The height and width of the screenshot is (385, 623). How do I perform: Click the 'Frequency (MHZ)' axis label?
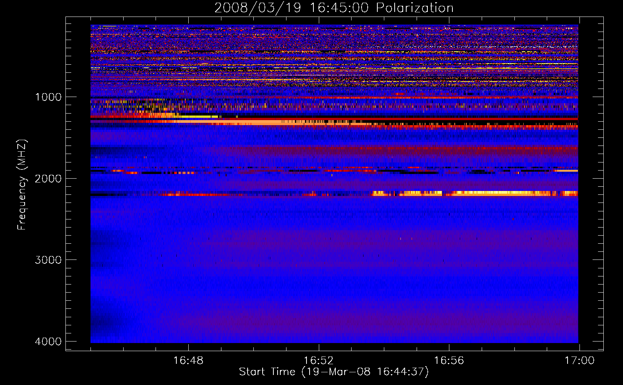click(22, 185)
